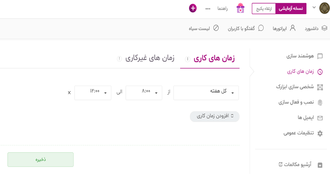Open the ۱۲:۰۰ end time dropdown
The width and height of the screenshot is (330, 181).
93,92
